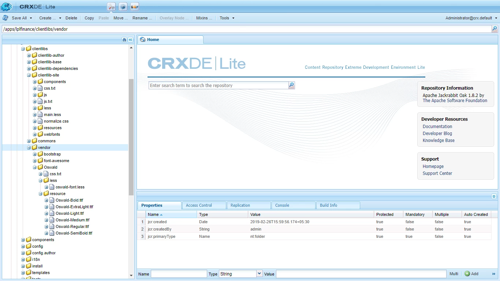This screenshot has height=281, width=500.
Task: Open the Save All dropdown arrow
Action: pyautogui.click(x=31, y=18)
